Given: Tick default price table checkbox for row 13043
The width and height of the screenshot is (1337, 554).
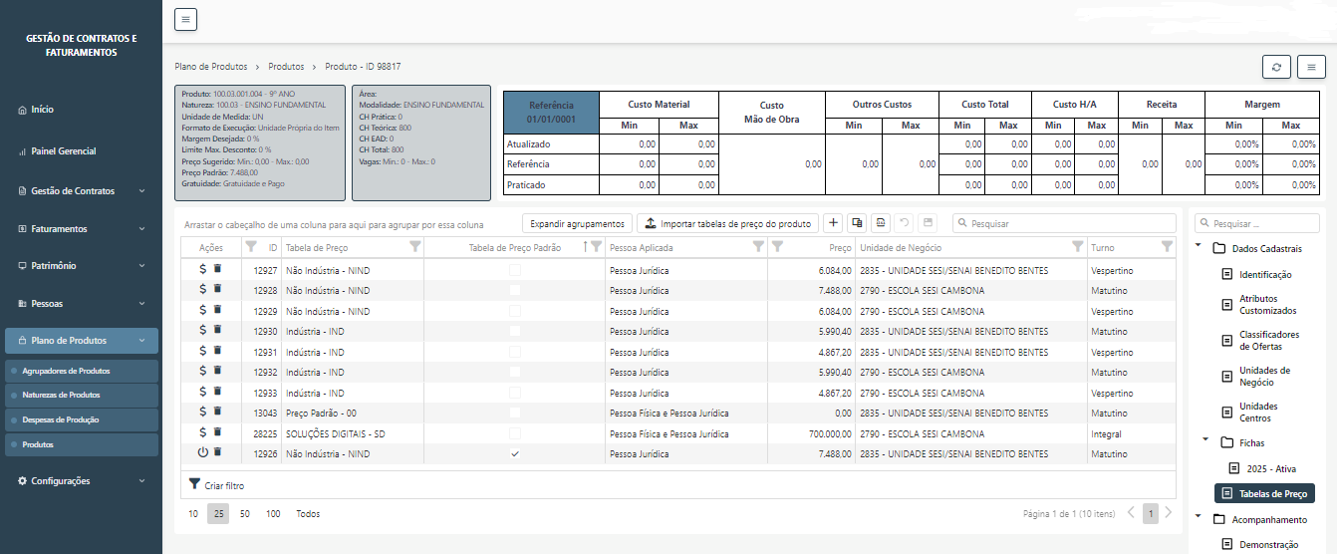Looking at the screenshot, I should (x=515, y=413).
